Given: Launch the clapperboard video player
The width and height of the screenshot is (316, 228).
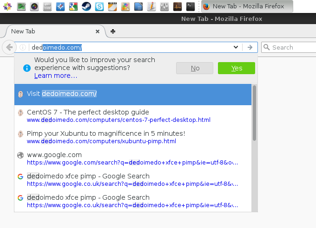Looking at the screenshot, I should pos(112,6).
